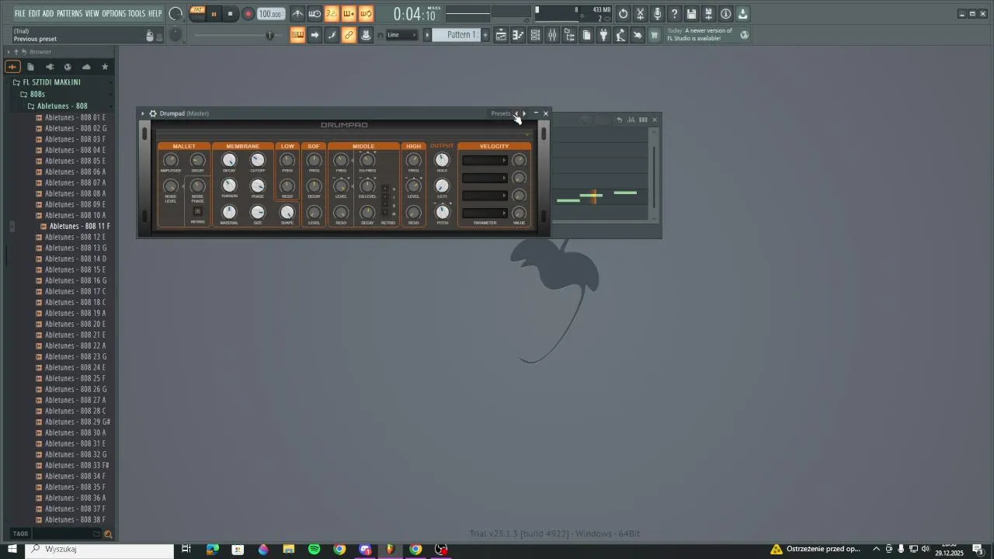994x559 pixels.
Task: Open the TOOLS menu
Action: pos(137,13)
